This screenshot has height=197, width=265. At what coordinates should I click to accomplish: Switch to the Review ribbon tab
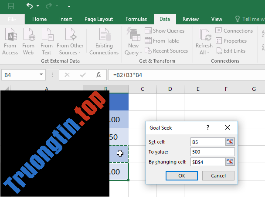coord(190,19)
